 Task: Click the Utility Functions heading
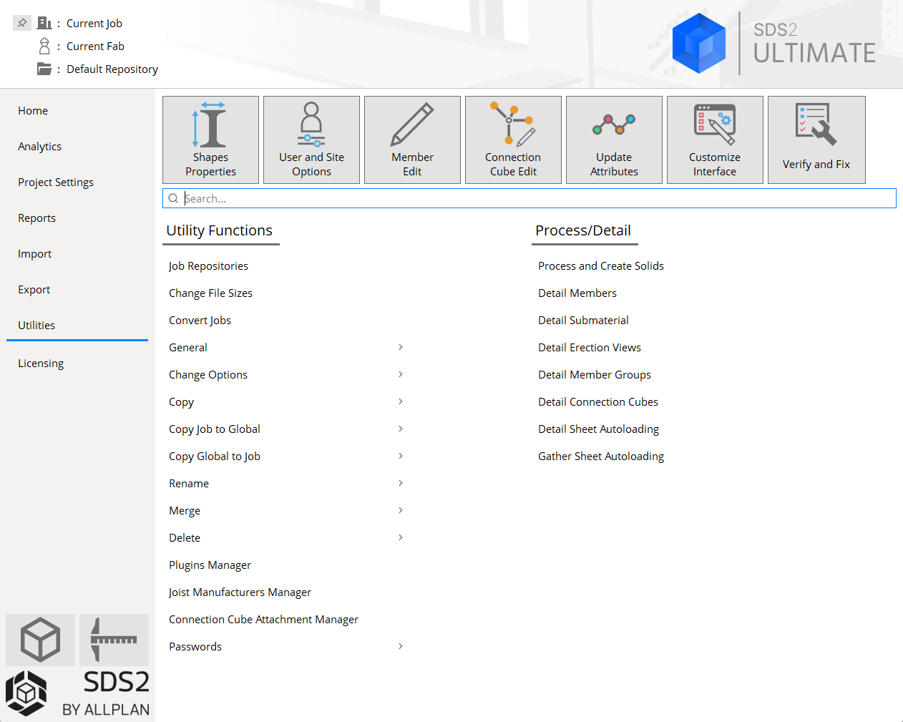(x=219, y=230)
